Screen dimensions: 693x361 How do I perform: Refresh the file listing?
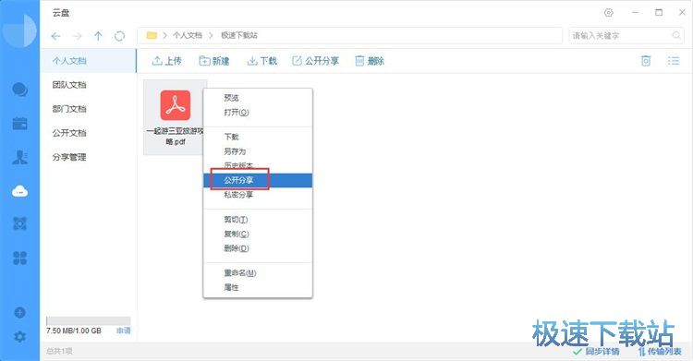click(x=119, y=36)
